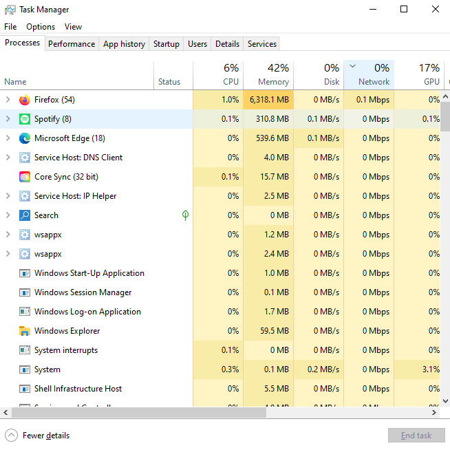
Task: Click the horizontal scrollbar thumb
Action: point(138,412)
